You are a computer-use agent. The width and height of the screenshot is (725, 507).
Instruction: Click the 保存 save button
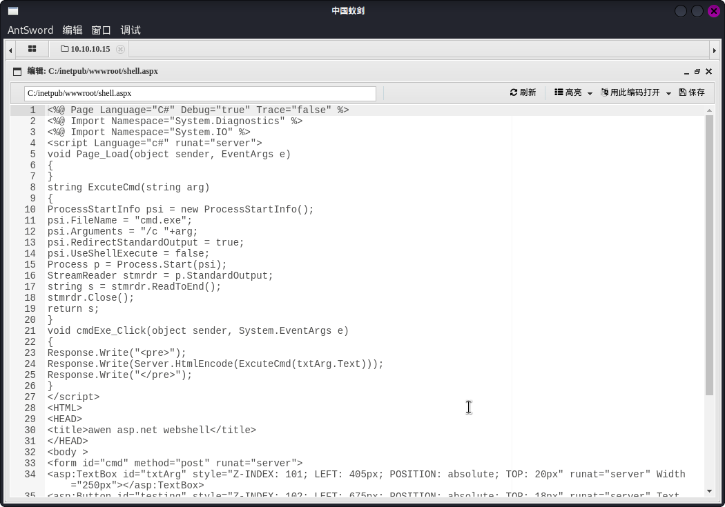(692, 92)
